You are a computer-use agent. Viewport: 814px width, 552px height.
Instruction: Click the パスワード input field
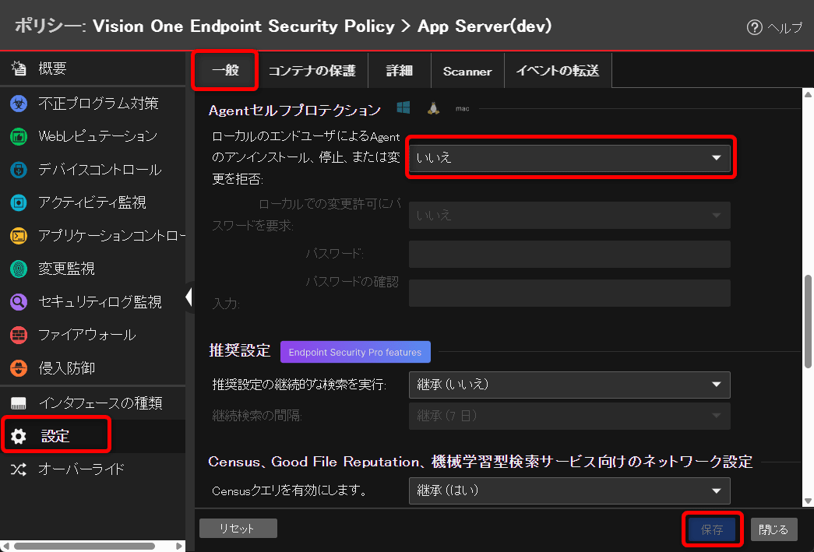(569, 255)
